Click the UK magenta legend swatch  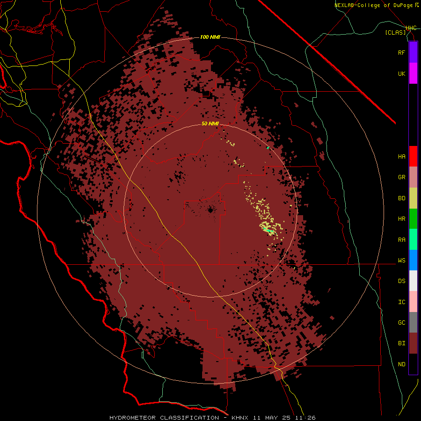(413, 73)
